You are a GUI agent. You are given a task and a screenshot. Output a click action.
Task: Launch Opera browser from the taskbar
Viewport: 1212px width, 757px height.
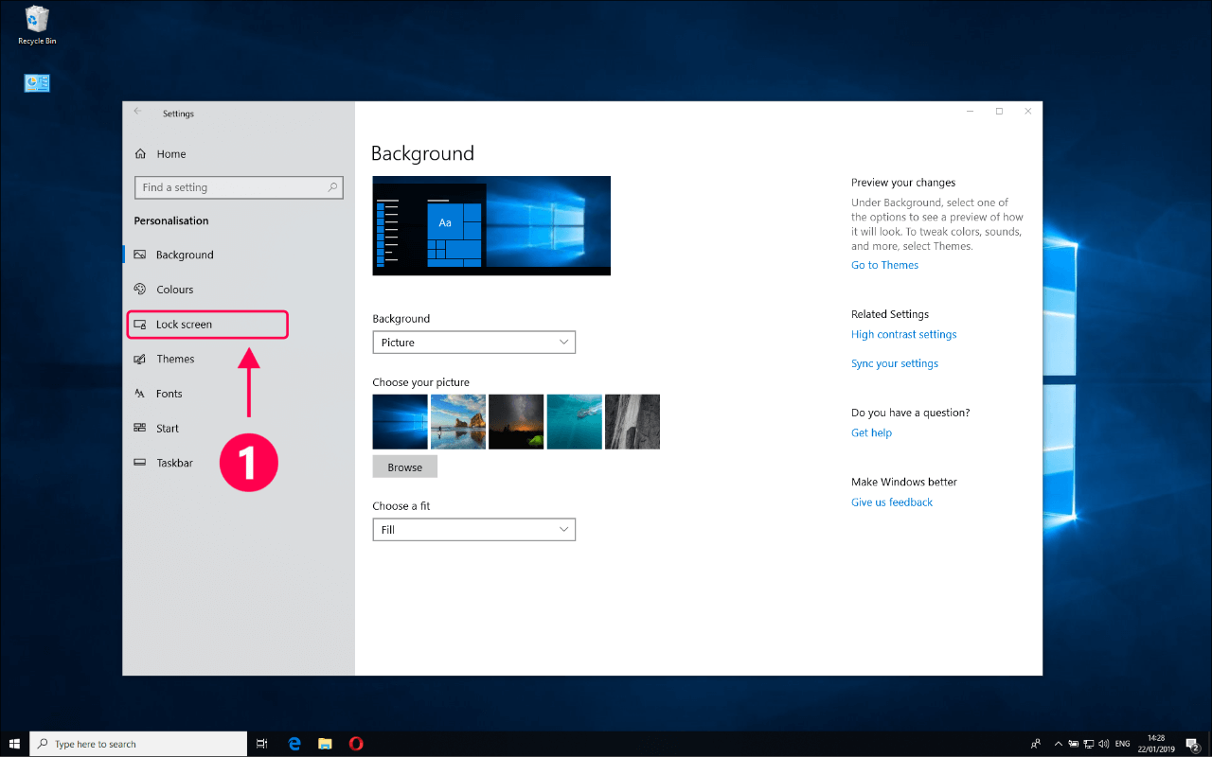(356, 744)
